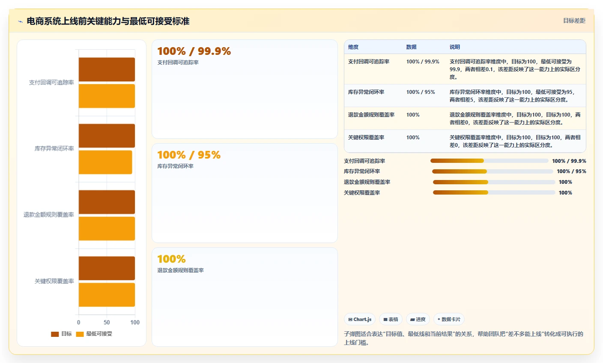The width and height of the screenshot is (603, 363).
Task: Click the lightning icon beside the dashboard title
Action: point(20,21)
